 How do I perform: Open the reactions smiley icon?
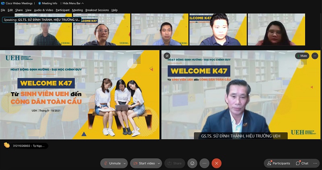[x=192, y=163]
